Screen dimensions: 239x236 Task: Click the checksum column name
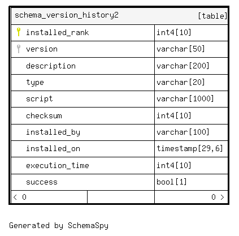click(44, 115)
